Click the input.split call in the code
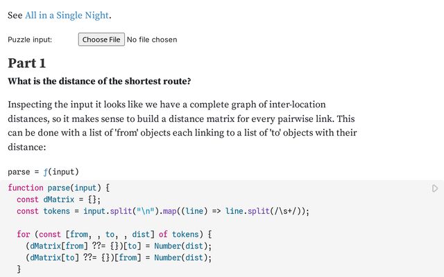This screenshot has width=444, height=277. (x=106, y=211)
